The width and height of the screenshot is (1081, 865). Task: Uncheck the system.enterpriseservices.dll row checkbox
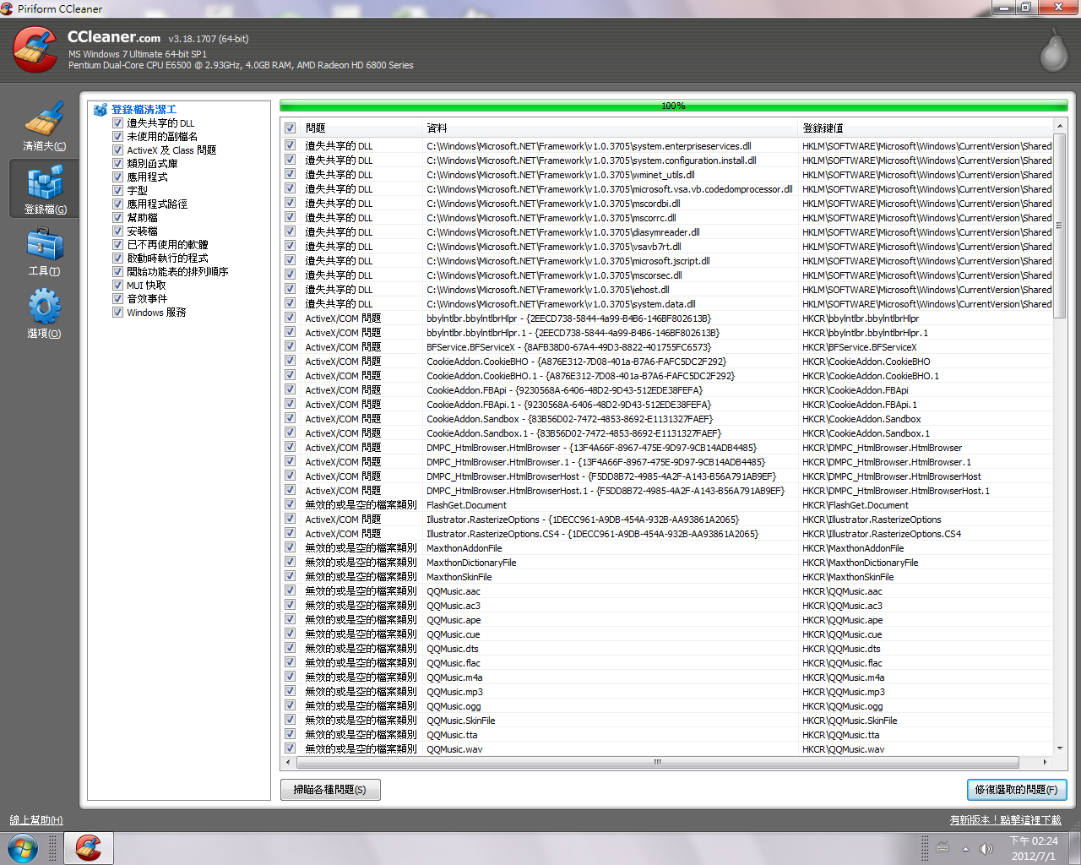point(291,146)
